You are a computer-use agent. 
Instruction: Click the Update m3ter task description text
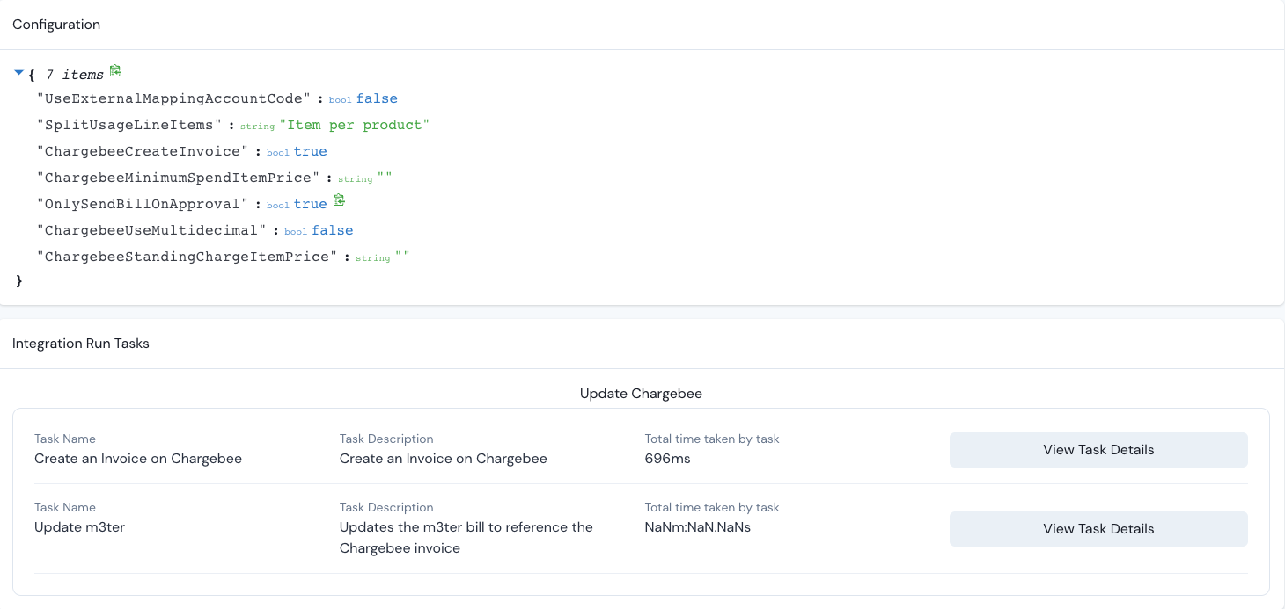(x=466, y=538)
